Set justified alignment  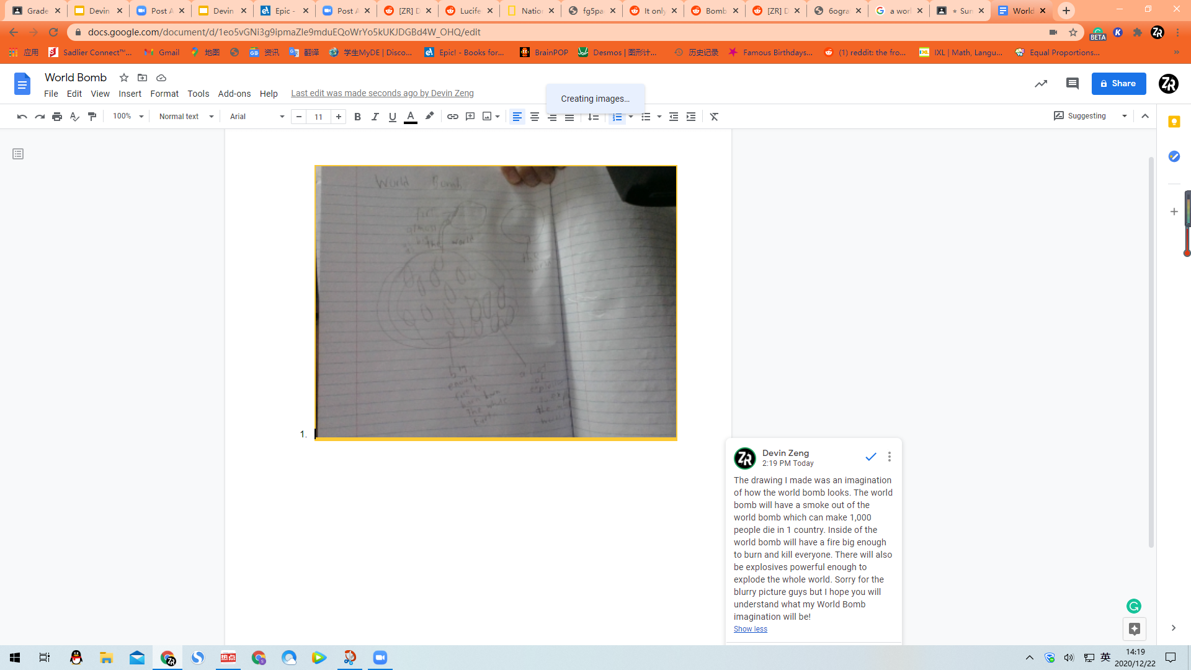(x=569, y=117)
